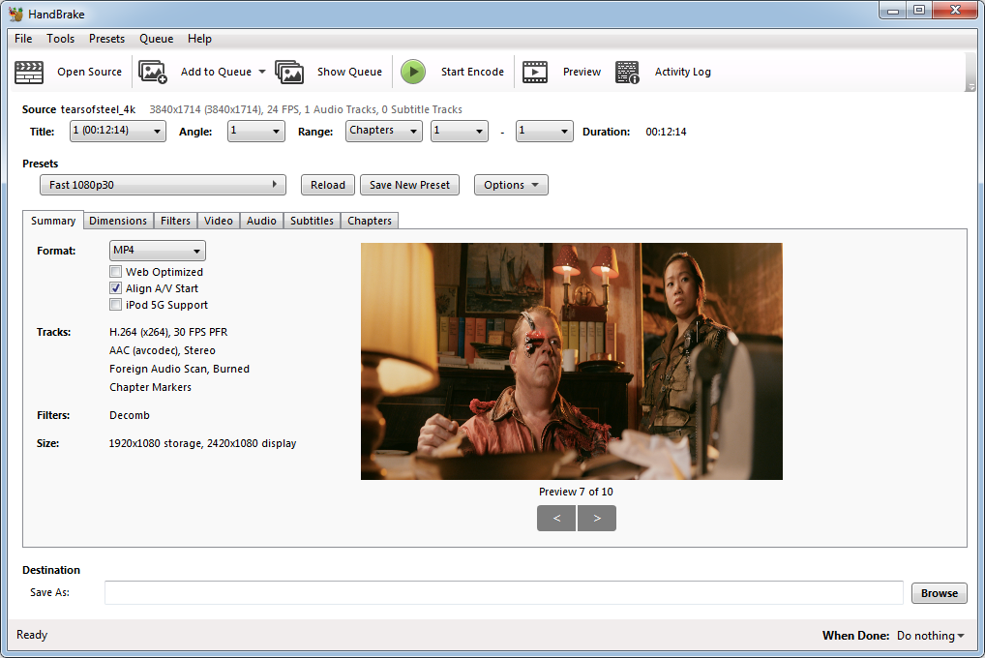Expand the Fast 1080p30 preset selector
Screen dimensions: 985x658
point(163,185)
